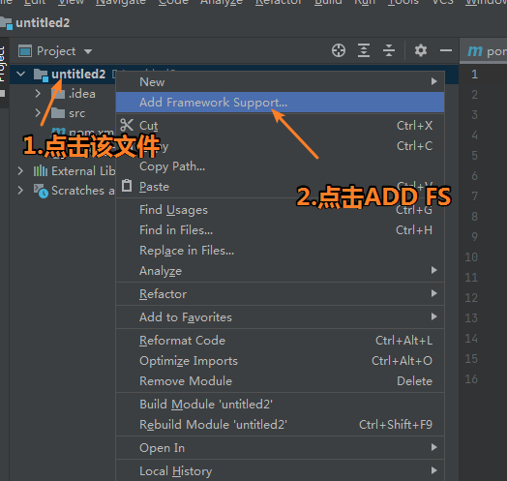Collapse the untitled2 root node chevron
This screenshot has height=481, width=507.
click(20, 75)
